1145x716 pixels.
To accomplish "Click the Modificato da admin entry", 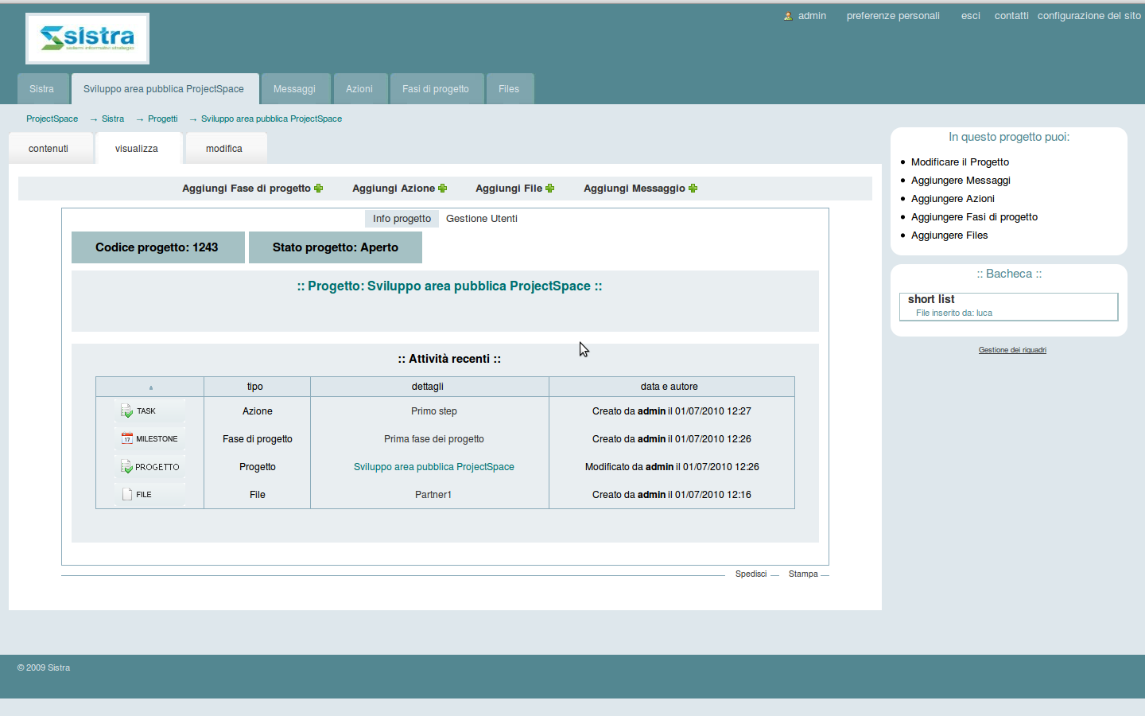I will click(672, 467).
